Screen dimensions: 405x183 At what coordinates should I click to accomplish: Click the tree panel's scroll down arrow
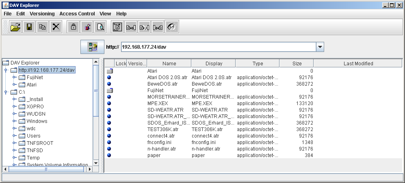click(x=96, y=163)
